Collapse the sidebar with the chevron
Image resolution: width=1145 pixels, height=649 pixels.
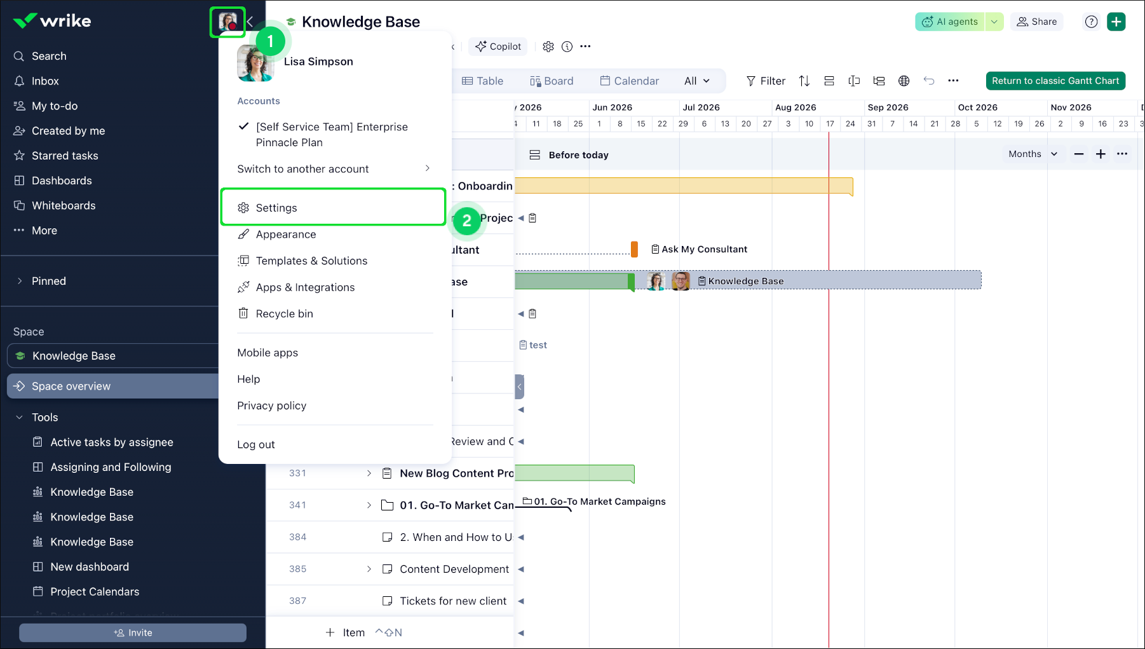click(x=250, y=22)
